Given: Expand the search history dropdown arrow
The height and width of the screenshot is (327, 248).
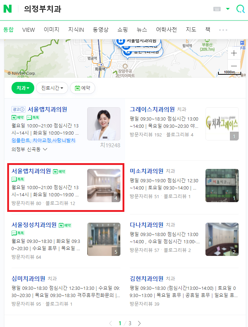Looking at the screenshot, I should [x=228, y=9].
